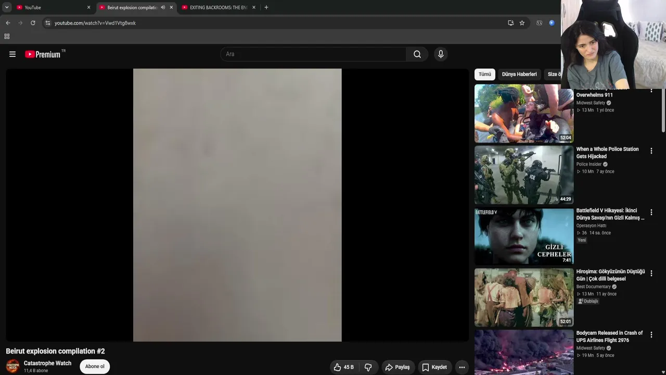Image resolution: width=666 pixels, height=375 pixels.
Task: Select the Tümü filter chip
Action: click(x=485, y=74)
